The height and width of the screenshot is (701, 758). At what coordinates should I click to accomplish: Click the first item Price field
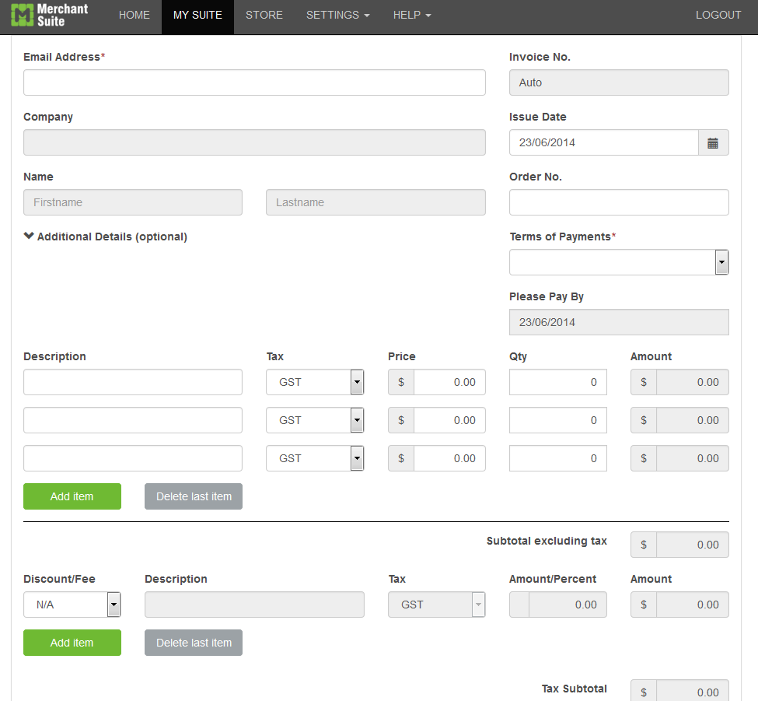[449, 382]
